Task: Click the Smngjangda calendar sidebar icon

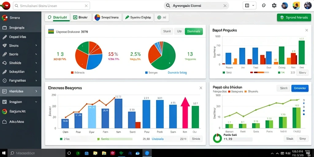Action: click(x=4, y=28)
